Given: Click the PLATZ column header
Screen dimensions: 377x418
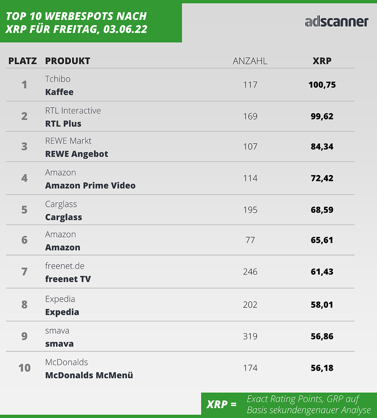Looking at the screenshot, I should tap(23, 61).
